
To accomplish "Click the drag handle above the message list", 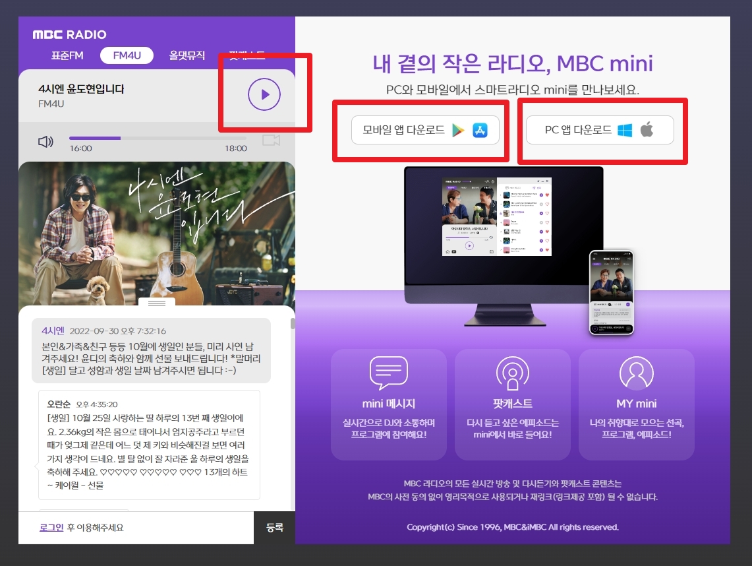I will click(157, 303).
